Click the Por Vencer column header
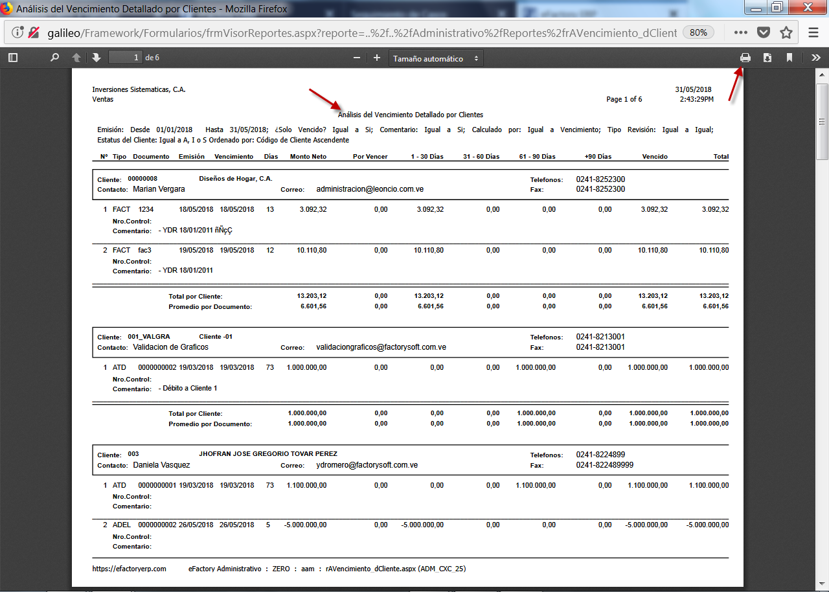 (x=370, y=157)
